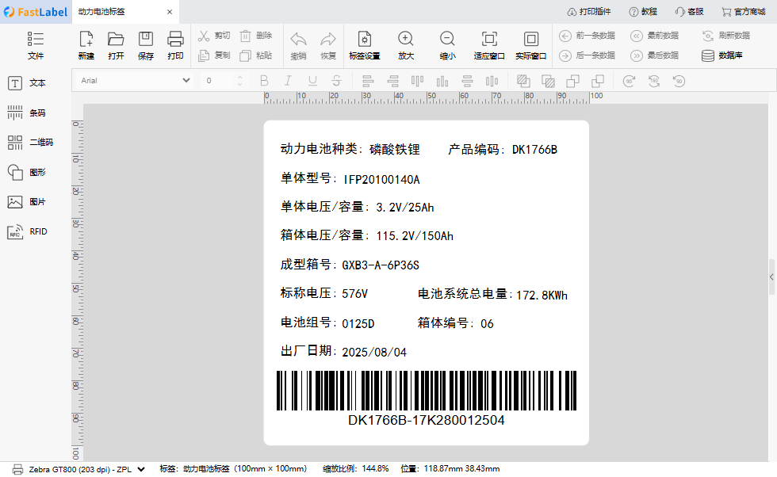
Task: Click 缩放比例 144.8% status entry
Action: tap(356, 468)
